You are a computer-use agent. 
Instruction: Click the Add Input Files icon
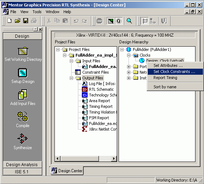coord(23,95)
